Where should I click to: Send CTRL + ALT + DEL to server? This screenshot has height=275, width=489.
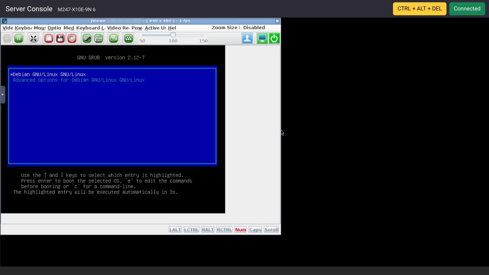pos(419,9)
